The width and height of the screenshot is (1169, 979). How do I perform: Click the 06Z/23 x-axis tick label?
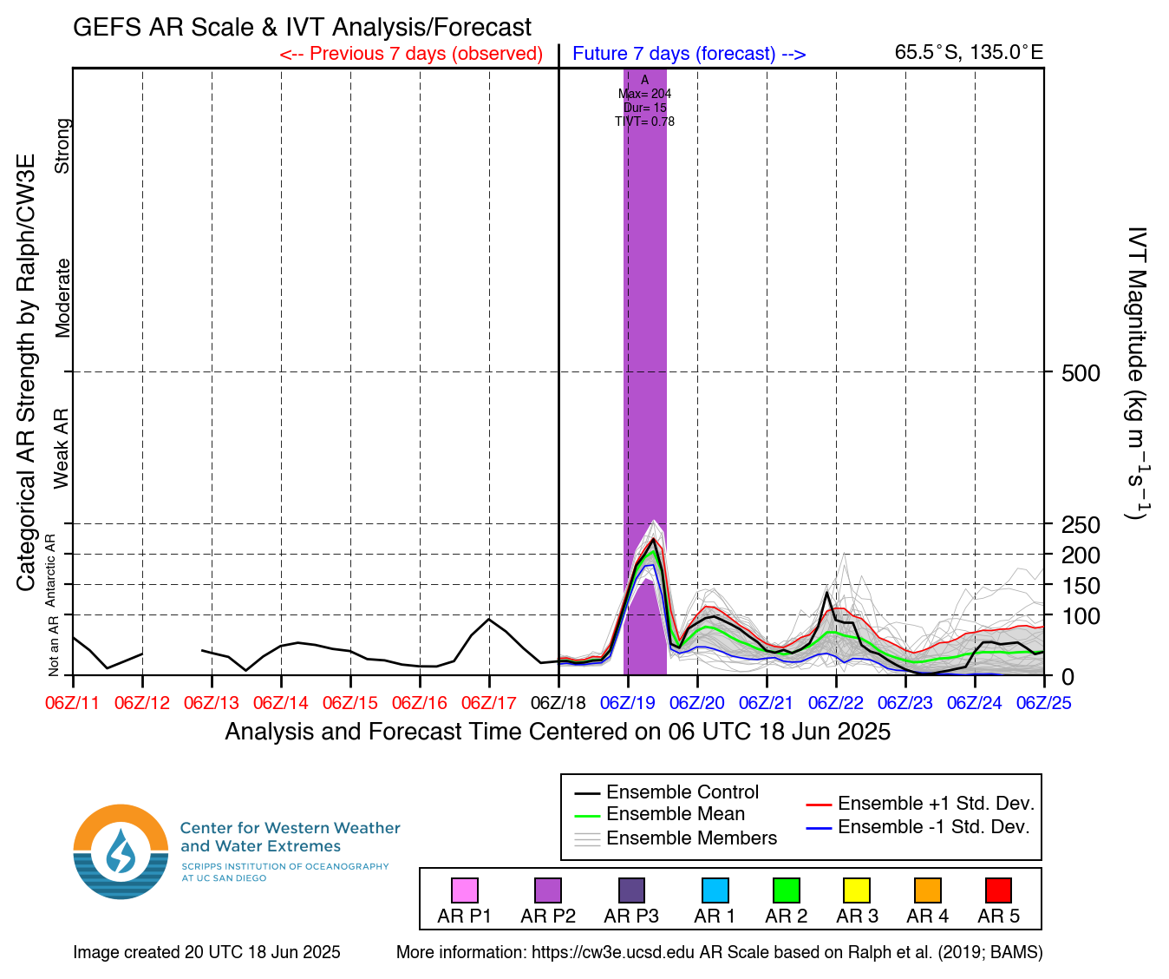coord(905,703)
